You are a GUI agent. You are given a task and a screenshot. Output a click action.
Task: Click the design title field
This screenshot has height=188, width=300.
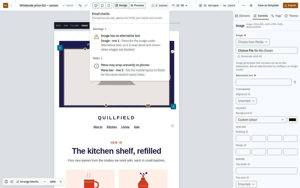tap(39, 5)
